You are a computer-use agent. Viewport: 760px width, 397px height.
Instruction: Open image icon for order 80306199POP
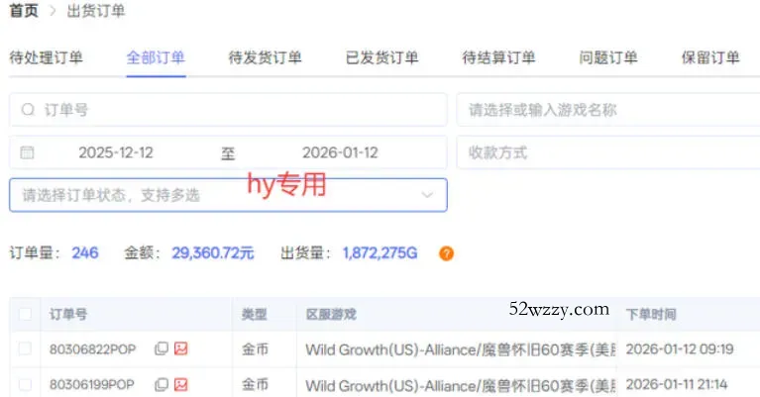click(180, 384)
